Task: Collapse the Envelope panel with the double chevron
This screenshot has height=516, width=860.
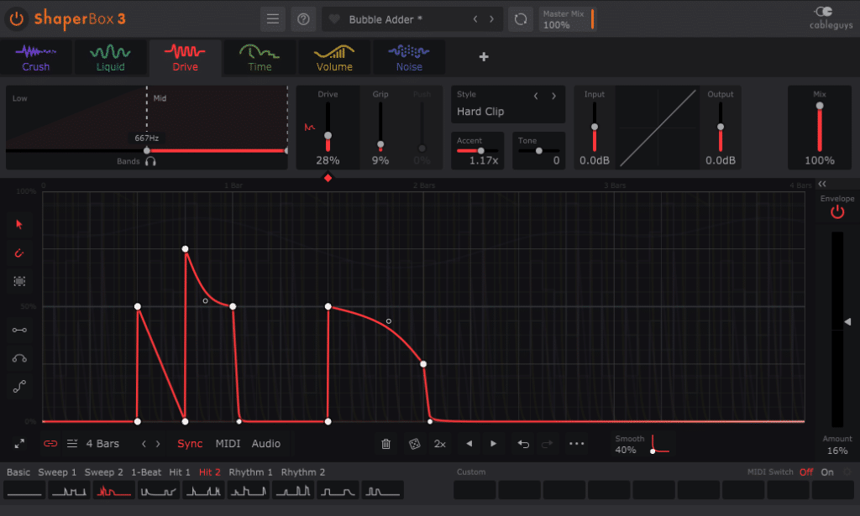Action: pyautogui.click(x=821, y=183)
